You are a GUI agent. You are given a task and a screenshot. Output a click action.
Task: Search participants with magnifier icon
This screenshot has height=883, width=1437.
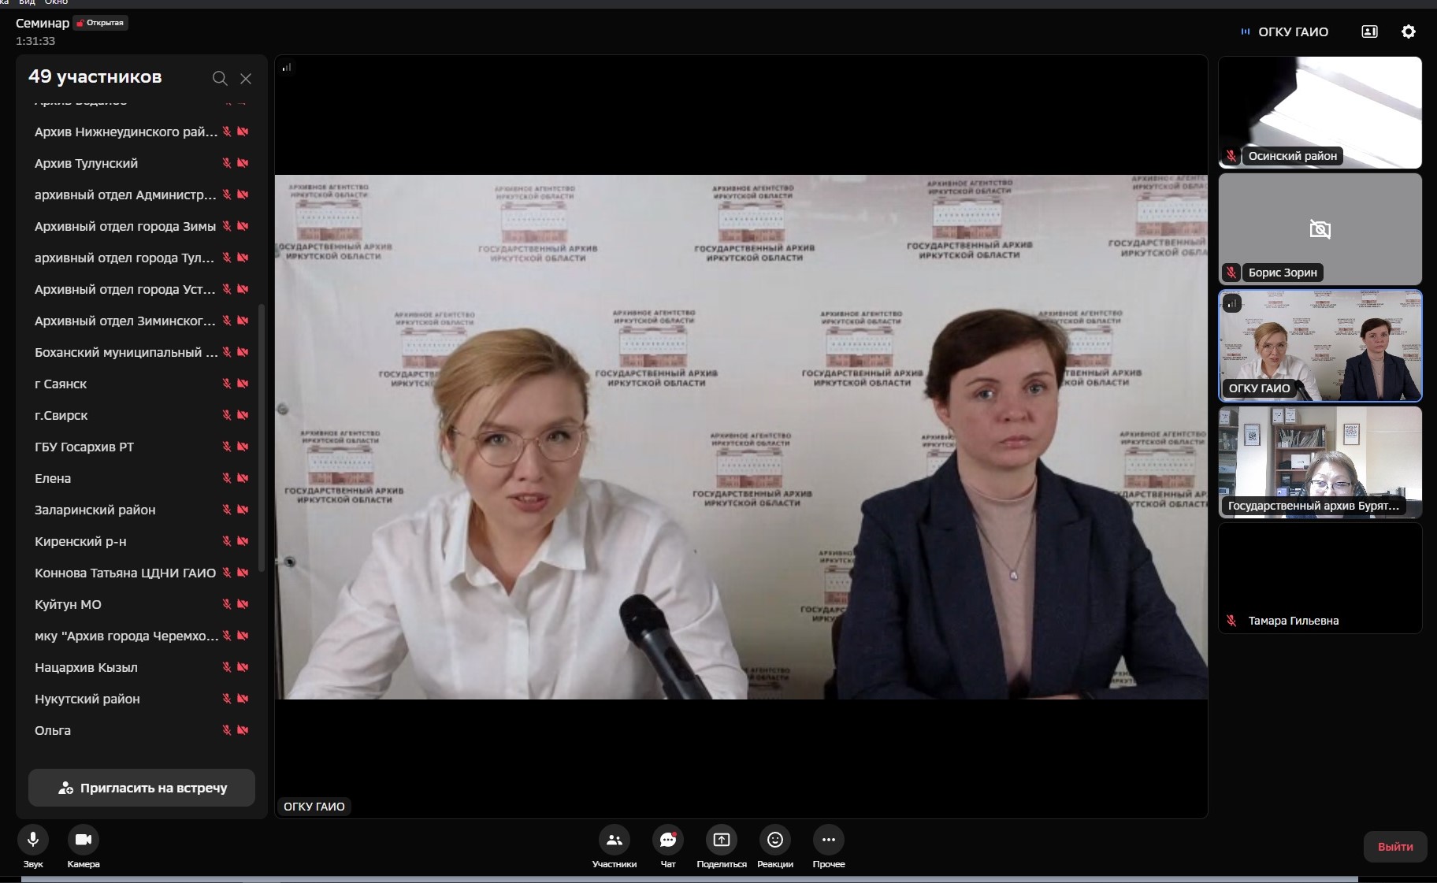(220, 78)
